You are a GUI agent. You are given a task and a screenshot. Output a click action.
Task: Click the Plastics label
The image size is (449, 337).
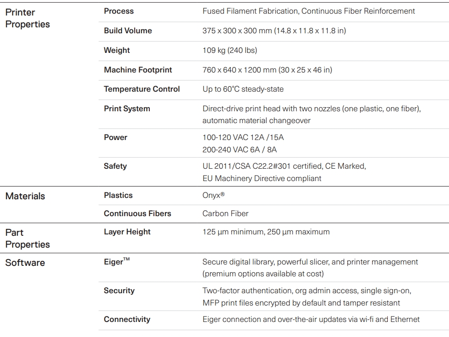click(118, 195)
